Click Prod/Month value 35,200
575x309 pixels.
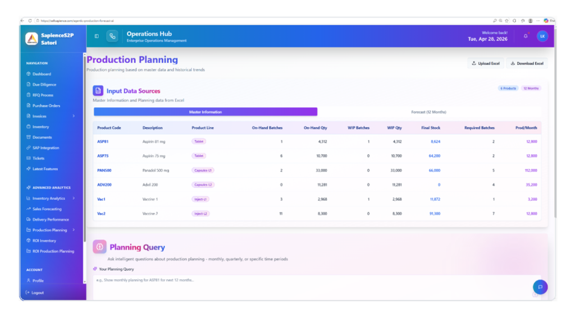531,185
